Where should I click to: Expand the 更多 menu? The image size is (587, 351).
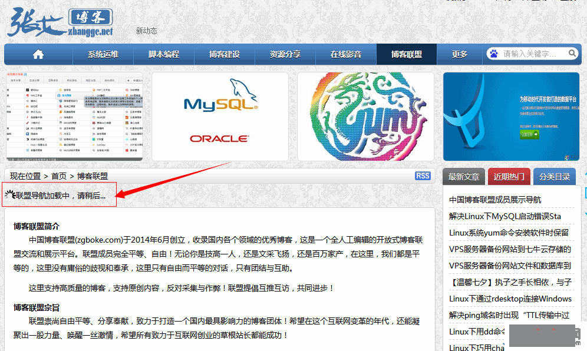(460, 54)
